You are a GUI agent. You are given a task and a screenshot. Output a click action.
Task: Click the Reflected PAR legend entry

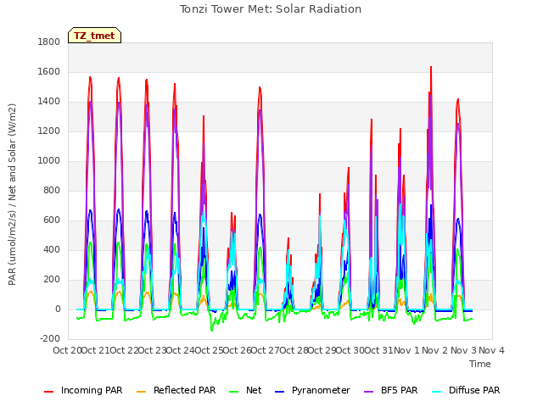176,390
